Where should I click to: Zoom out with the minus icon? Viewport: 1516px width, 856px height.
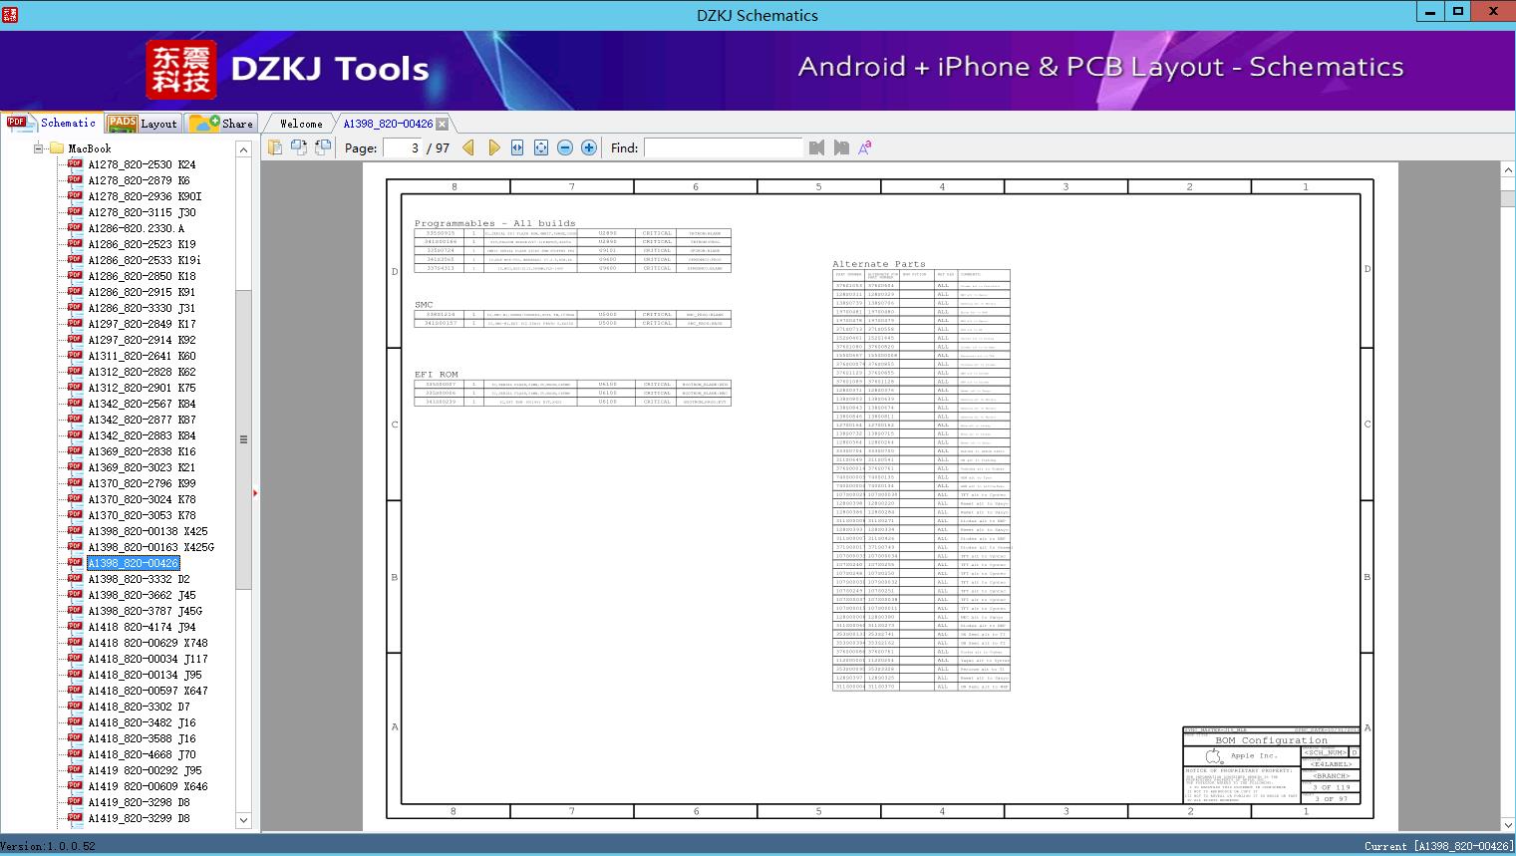tap(565, 147)
